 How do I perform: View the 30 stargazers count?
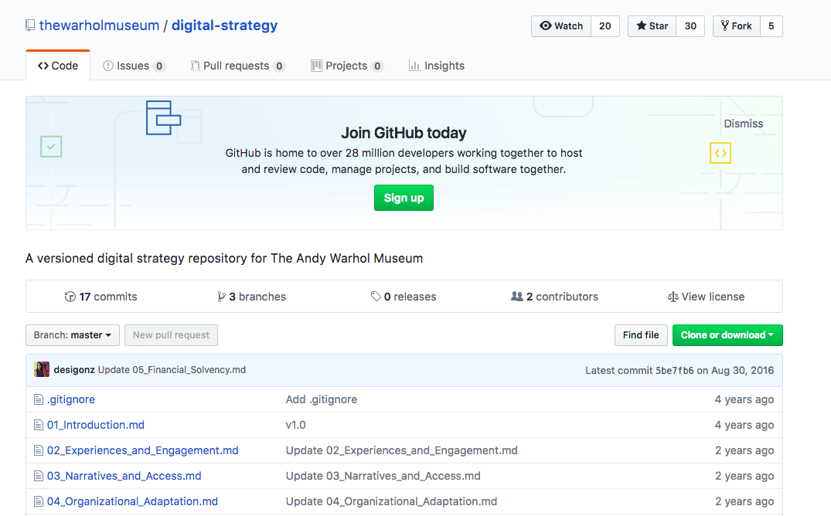690,26
